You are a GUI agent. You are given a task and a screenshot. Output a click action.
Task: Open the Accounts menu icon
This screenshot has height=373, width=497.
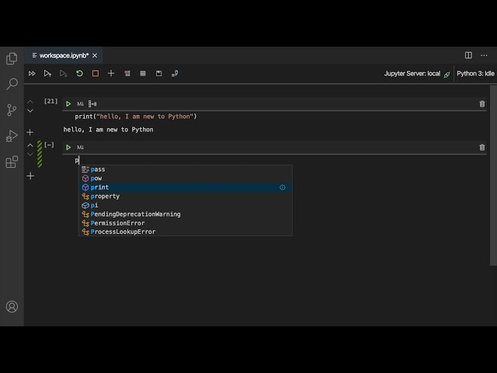[12, 306]
